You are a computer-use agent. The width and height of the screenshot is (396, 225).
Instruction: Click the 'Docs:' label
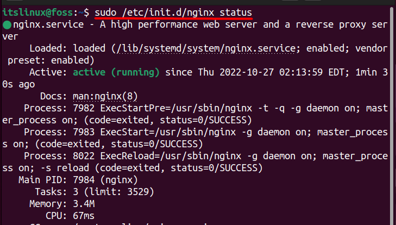(x=54, y=96)
